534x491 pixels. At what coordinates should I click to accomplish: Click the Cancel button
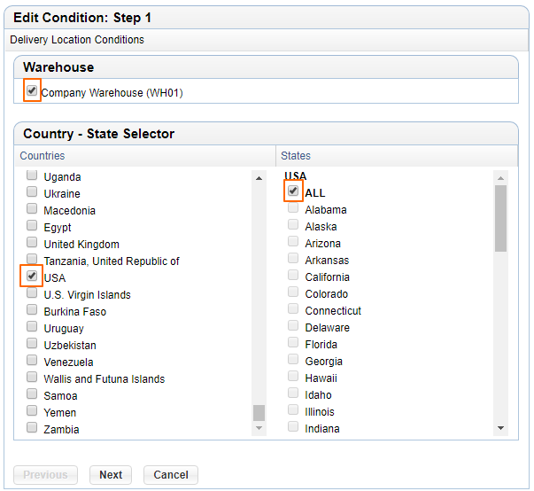click(x=171, y=475)
